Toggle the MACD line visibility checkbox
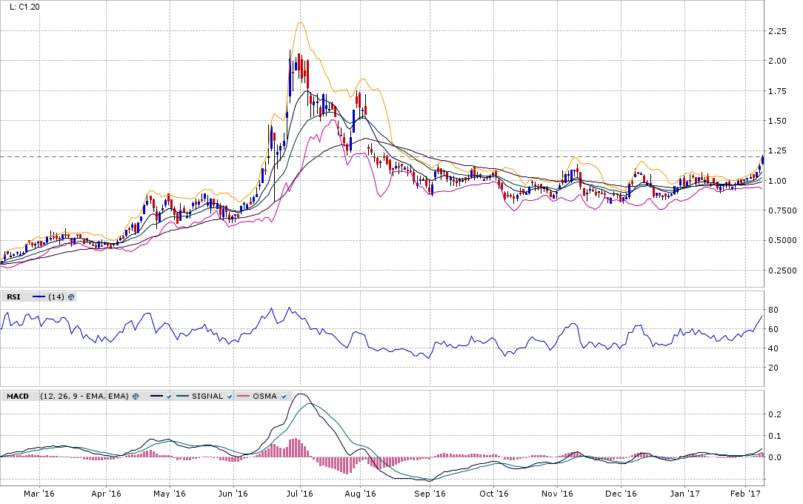The height and width of the screenshot is (504, 803). pyautogui.click(x=170, y=397)
